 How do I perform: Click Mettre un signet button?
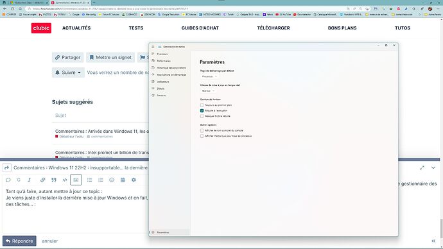[110, 57]
